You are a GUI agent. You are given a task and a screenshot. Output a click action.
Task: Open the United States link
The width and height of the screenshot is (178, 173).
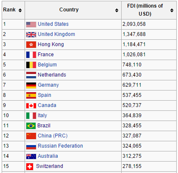[53, 24]
